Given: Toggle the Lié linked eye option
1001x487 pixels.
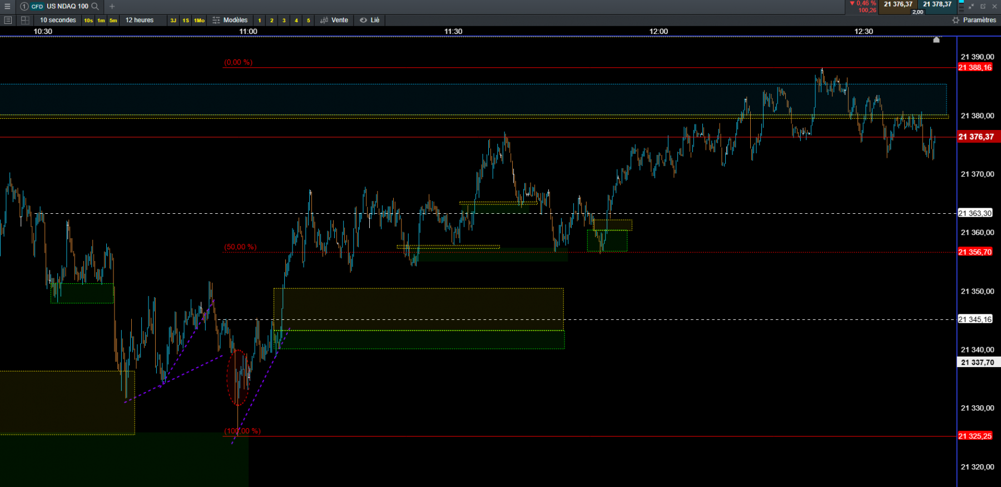Looking at the screenshot, I should [369, 20].
